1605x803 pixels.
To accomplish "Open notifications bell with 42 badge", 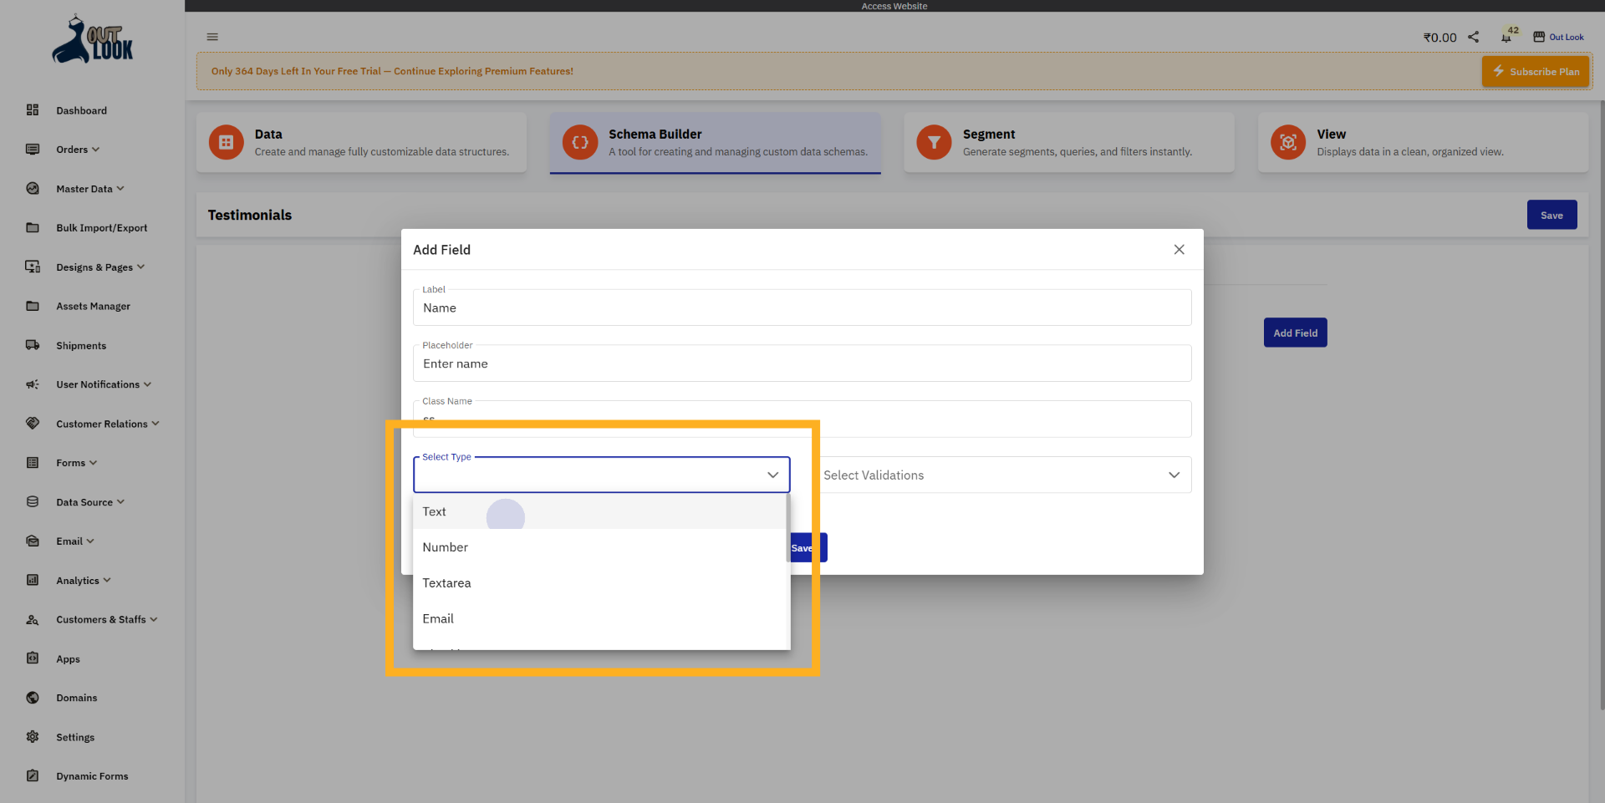I will pos(1506,37).
